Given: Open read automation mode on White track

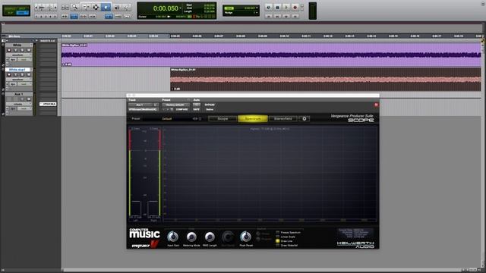Looking at the screenshot, I should pos(24,59).
